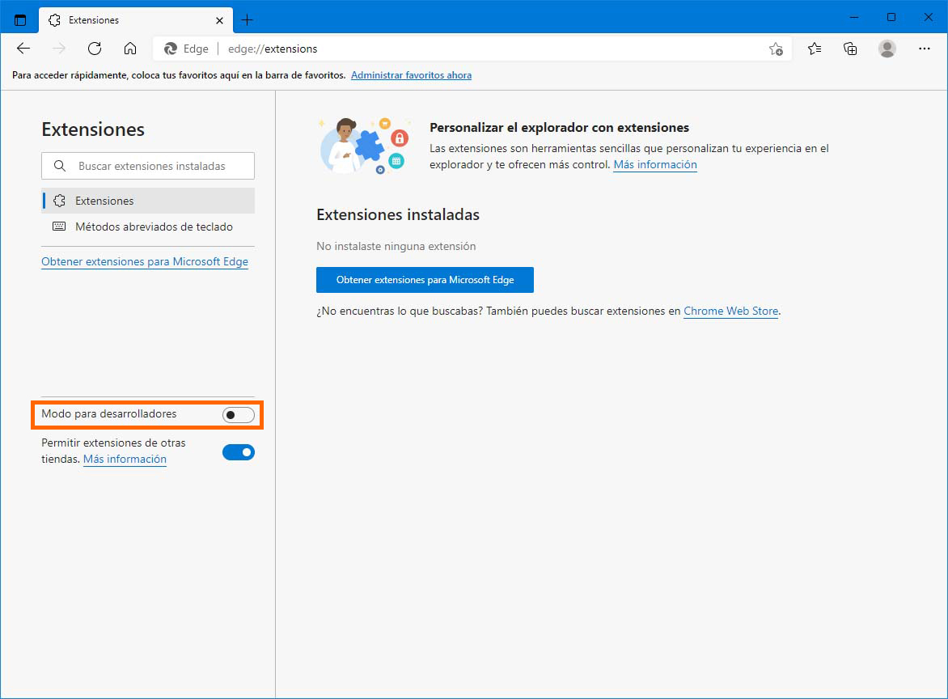Disable Permitir extensiones de otras tiendas

(238, 452)
